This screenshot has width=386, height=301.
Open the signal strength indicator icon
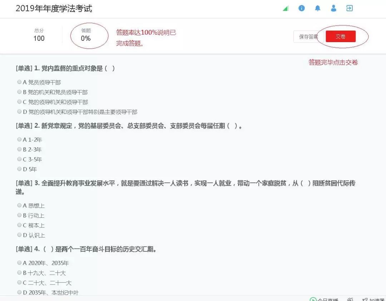[285, 8]
